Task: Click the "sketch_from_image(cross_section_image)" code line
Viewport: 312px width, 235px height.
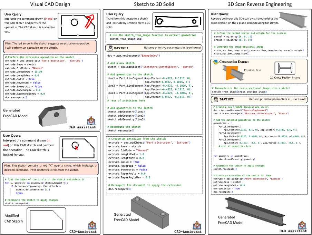Action: point(240,92)
